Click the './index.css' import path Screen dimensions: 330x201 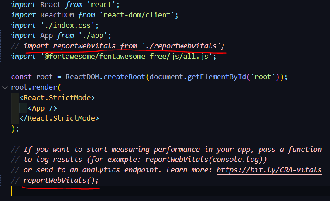click(68, 25)
